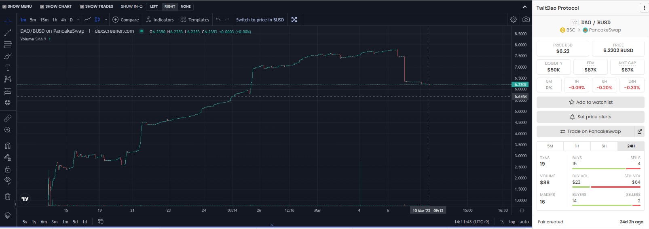Open chart settings gear
Viewport: 649px width, 229px height.
coord(514,19)
